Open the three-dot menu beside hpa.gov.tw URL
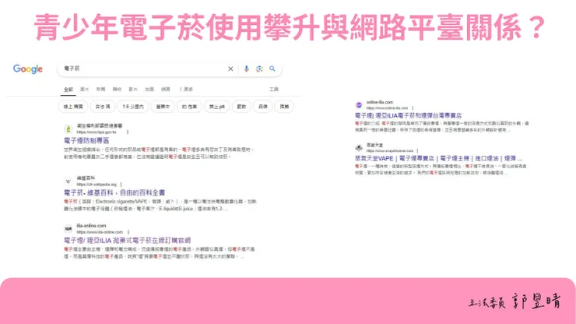This screenshot has width=576, height=324. click(x=128, y=132)
